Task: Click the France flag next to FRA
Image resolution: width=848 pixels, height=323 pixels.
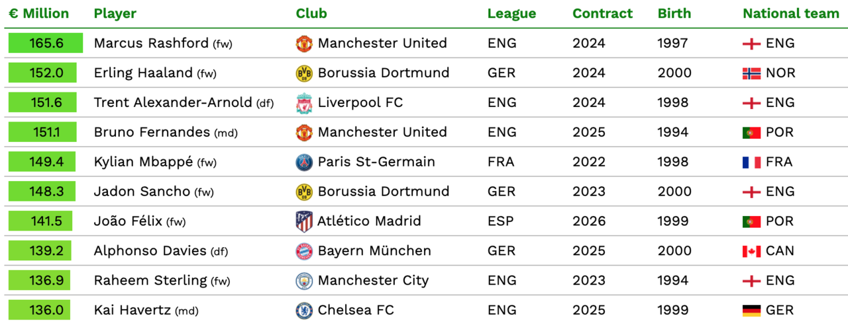Action: click(x=751, y=162)
